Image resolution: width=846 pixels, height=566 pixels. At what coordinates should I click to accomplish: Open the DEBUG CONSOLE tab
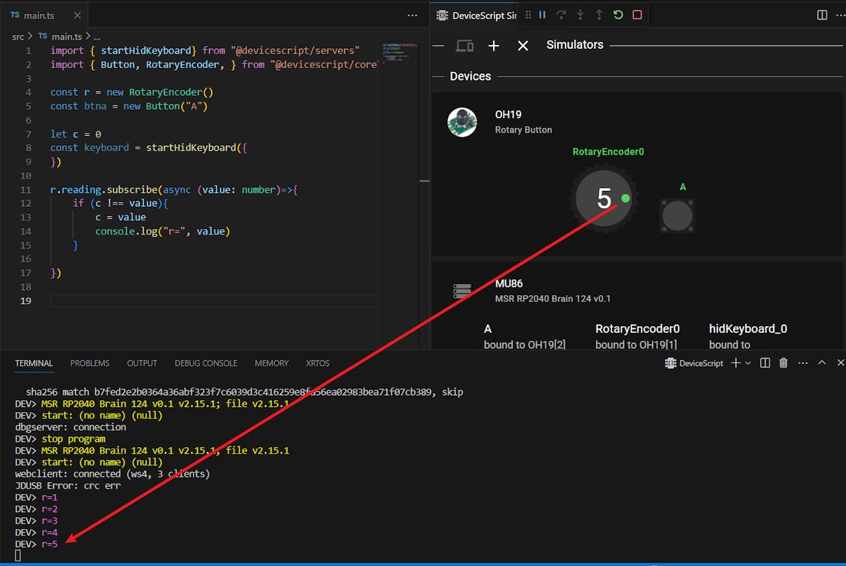[206, 363]
